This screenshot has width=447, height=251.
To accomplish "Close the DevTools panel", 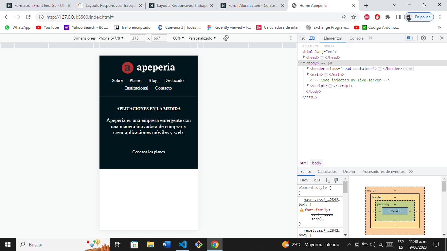I will coord(441,38).
